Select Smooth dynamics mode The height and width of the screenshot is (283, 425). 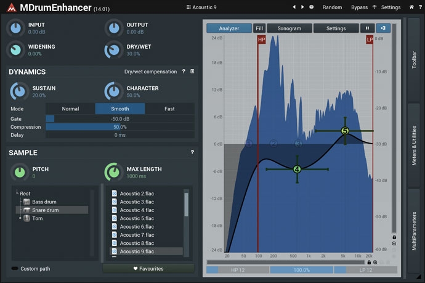(x=120, y=109)
